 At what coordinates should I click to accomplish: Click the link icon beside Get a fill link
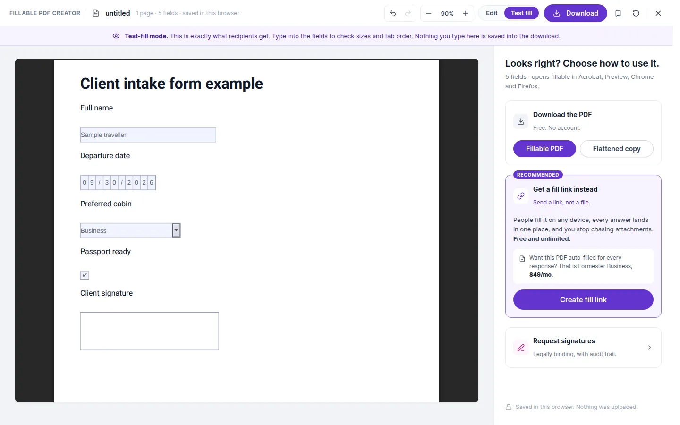point(521,196)
